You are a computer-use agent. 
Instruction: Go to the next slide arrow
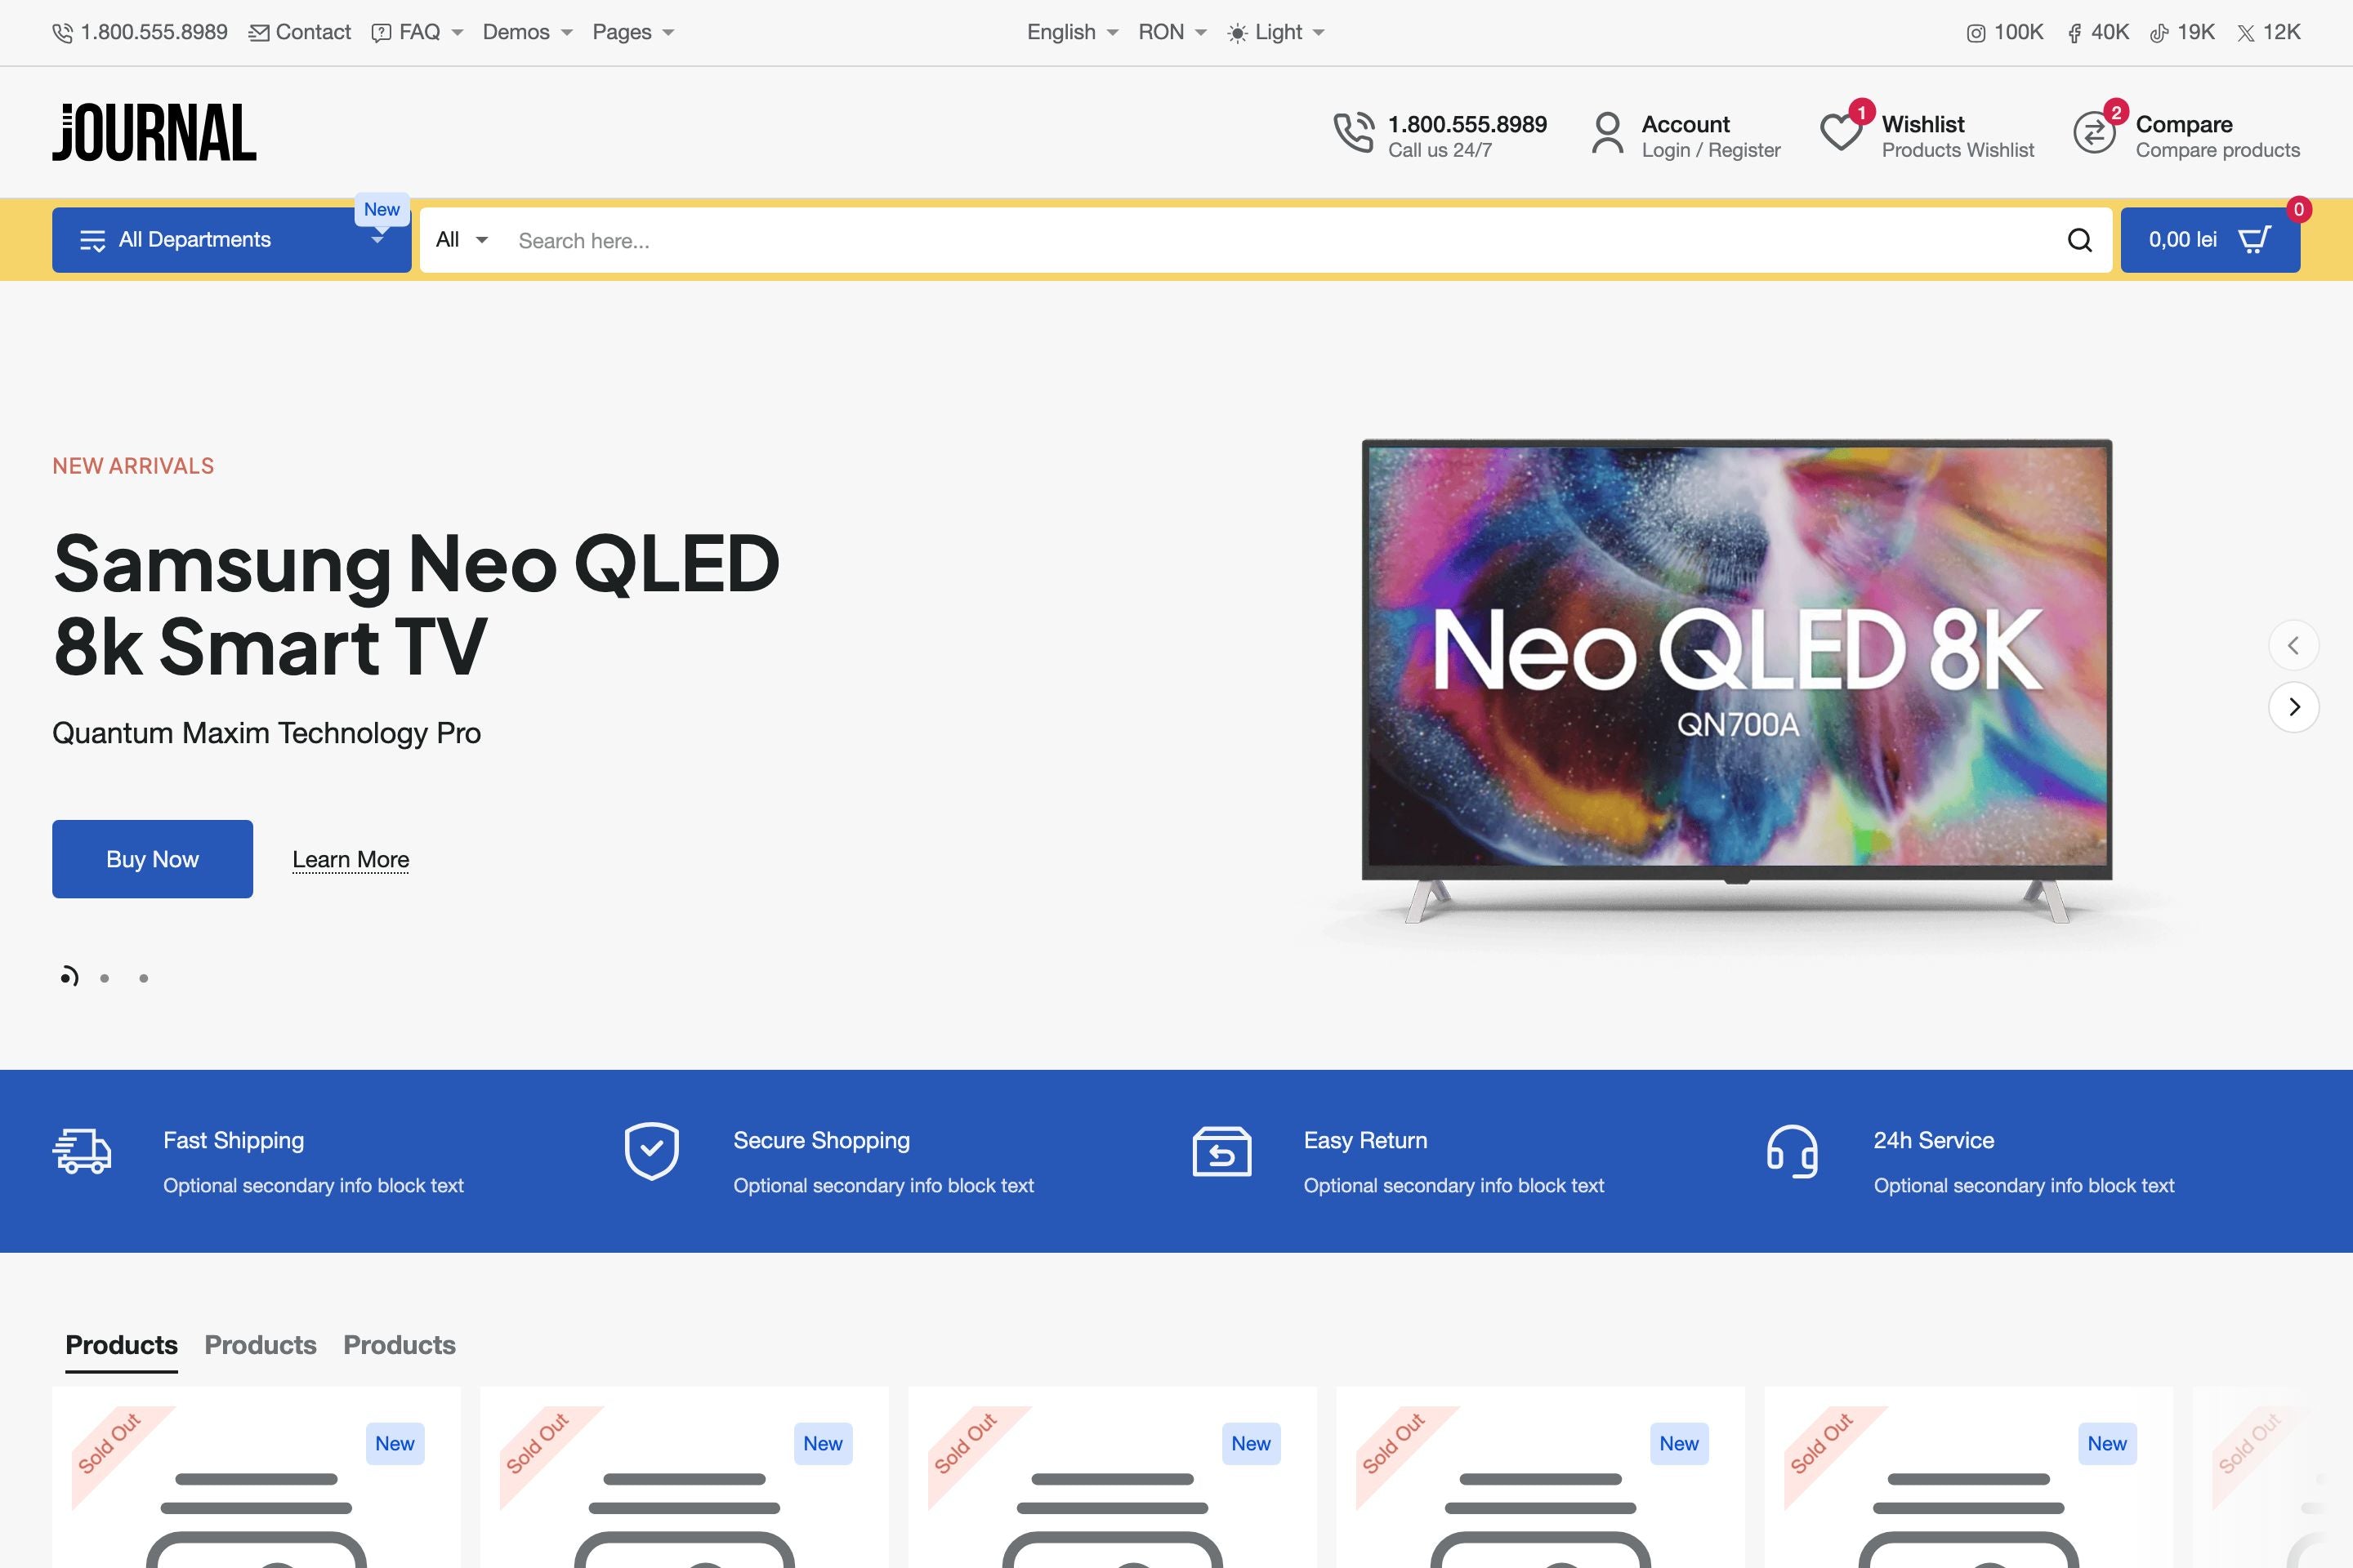tap(2294, 707)
